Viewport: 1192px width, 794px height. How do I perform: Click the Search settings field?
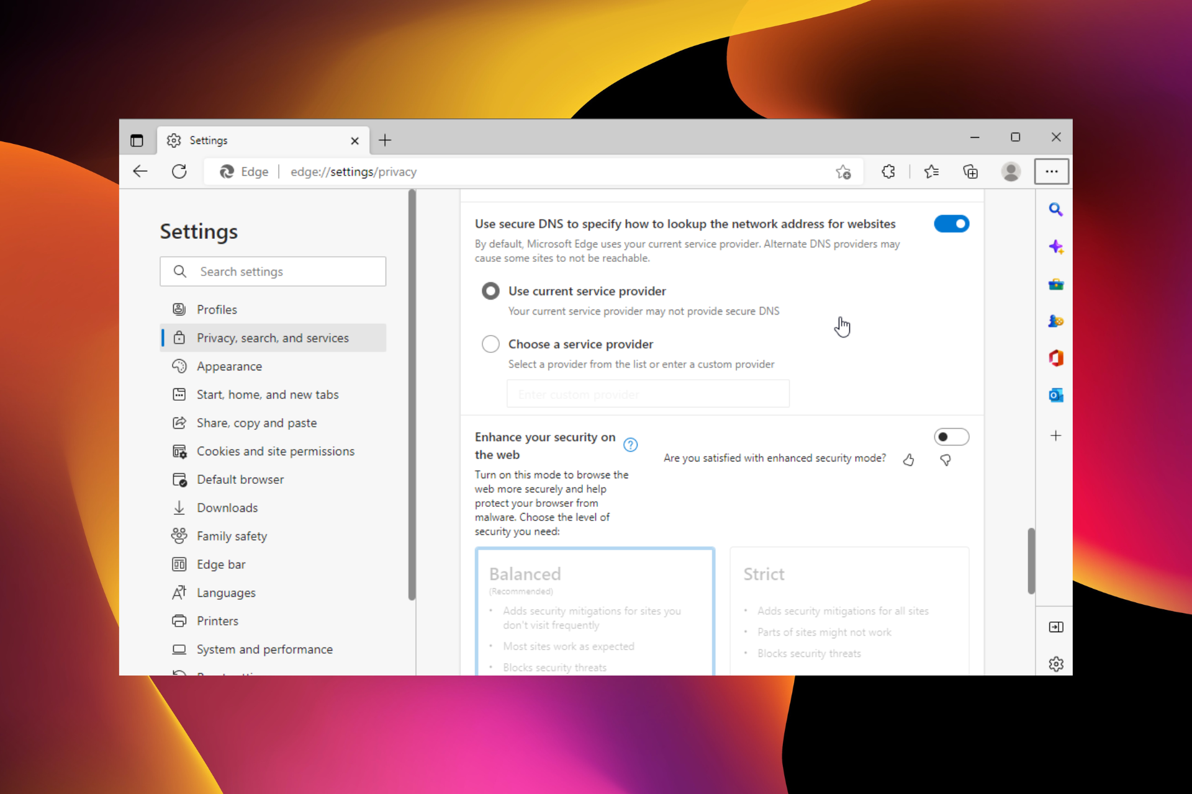point(273,272)
